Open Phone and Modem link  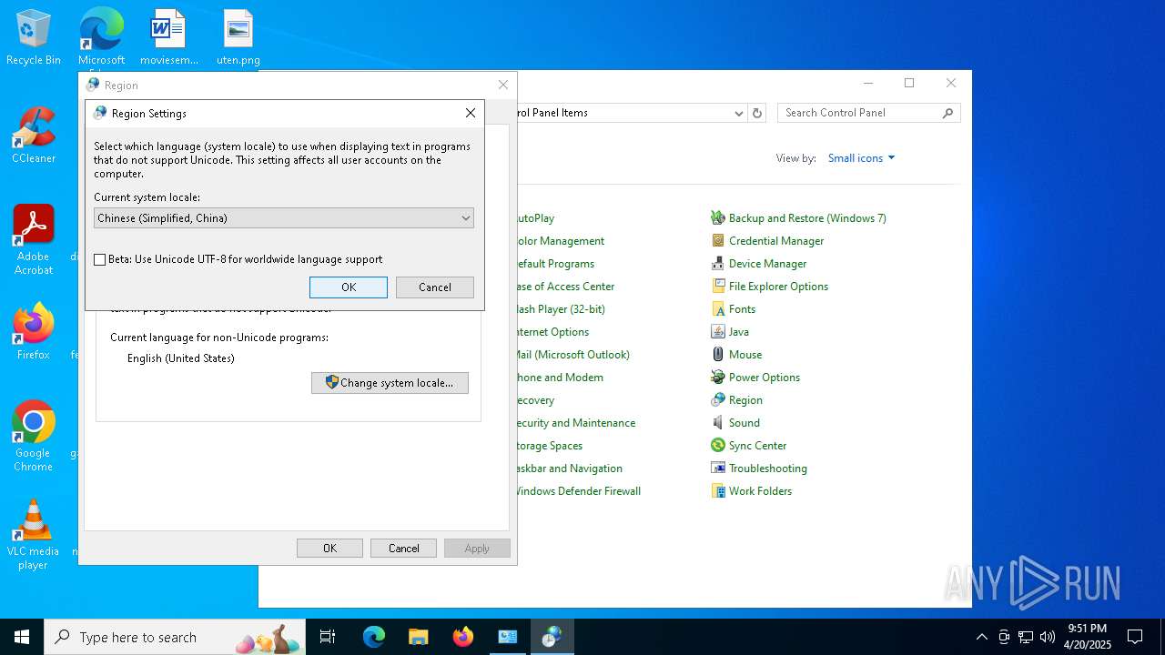pos(560,378)
